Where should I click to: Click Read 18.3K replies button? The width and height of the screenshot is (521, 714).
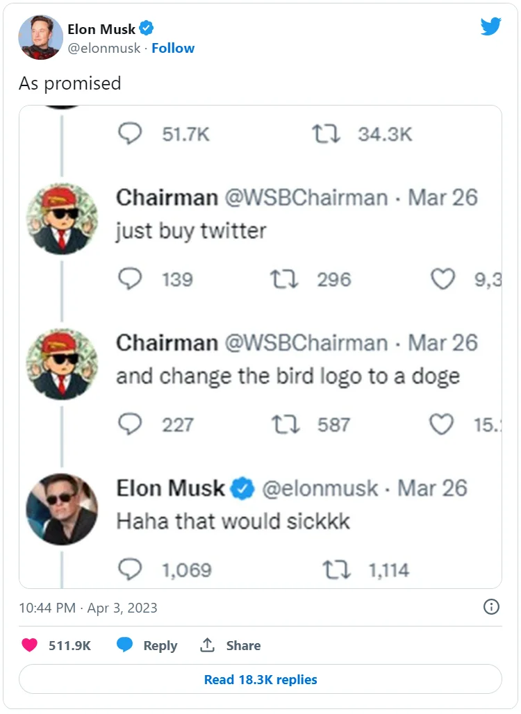pos(260,679)
